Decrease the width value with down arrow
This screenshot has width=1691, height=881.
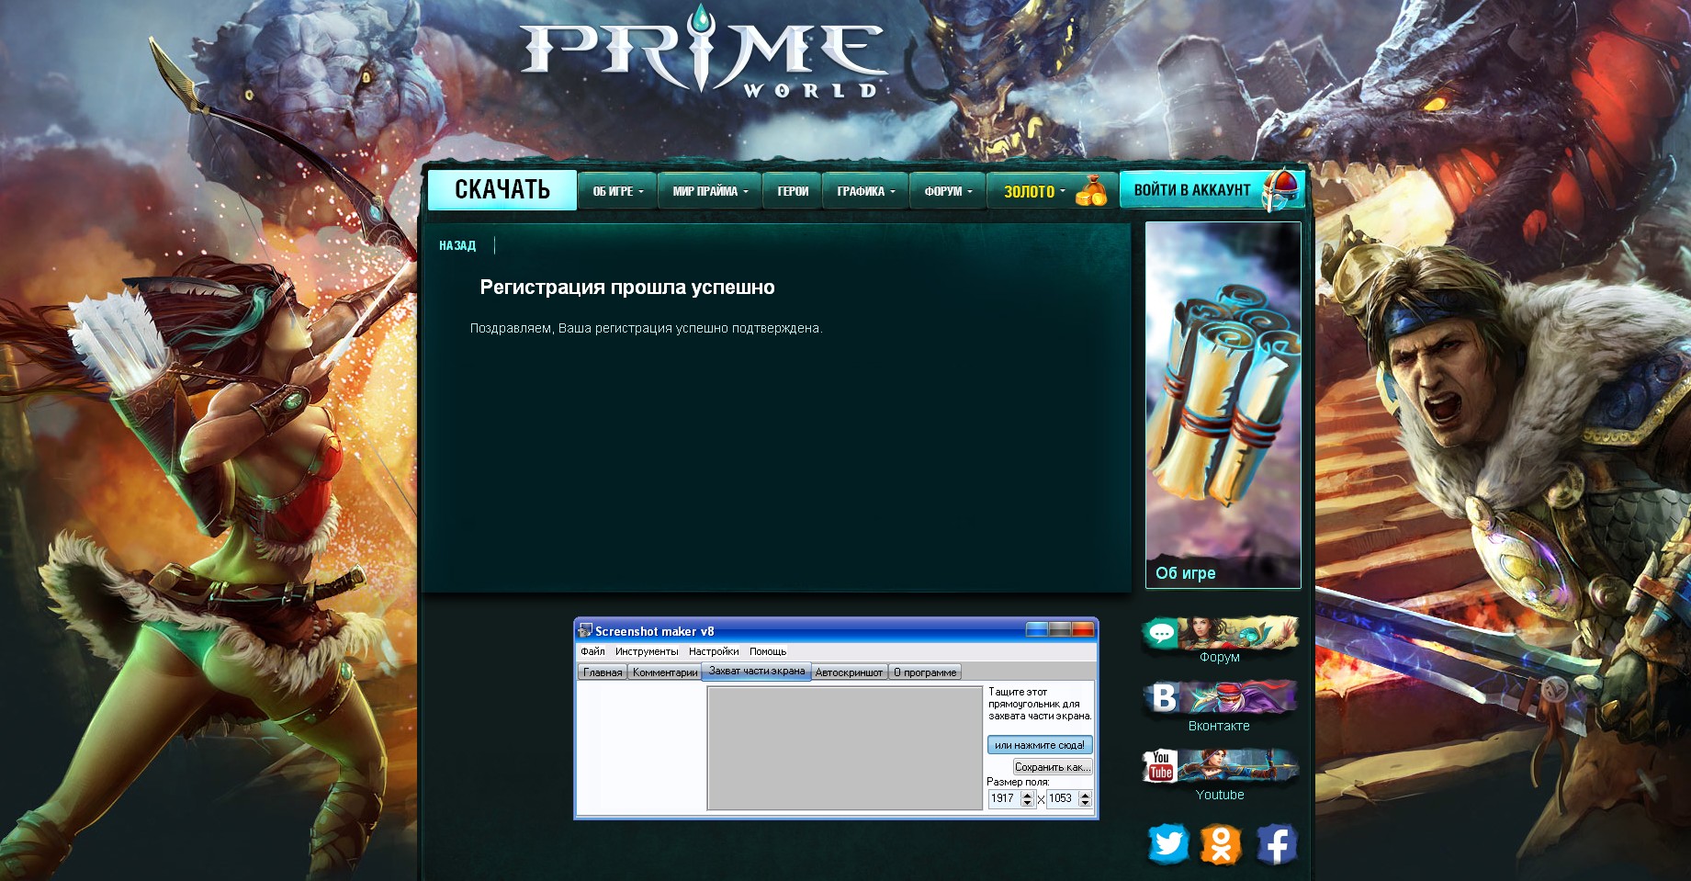point(1028,804)
